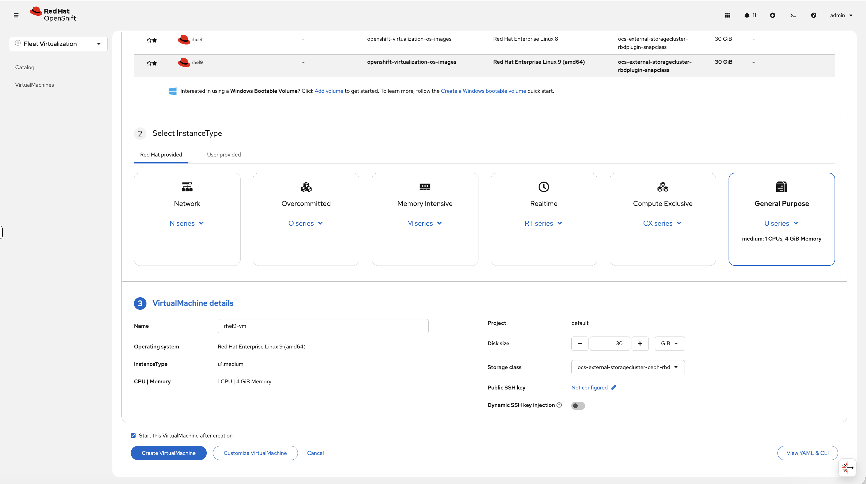The height and width of the screenshot is (484, 866).
Task: Open the web terminal from the masthead
Action: (x=793, y=15)
